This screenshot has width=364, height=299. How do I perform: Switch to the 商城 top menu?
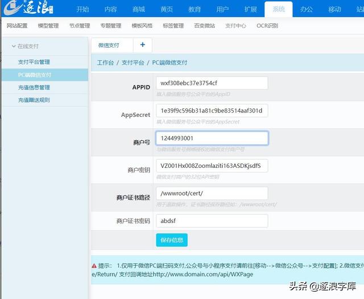[x=139, y=10]
